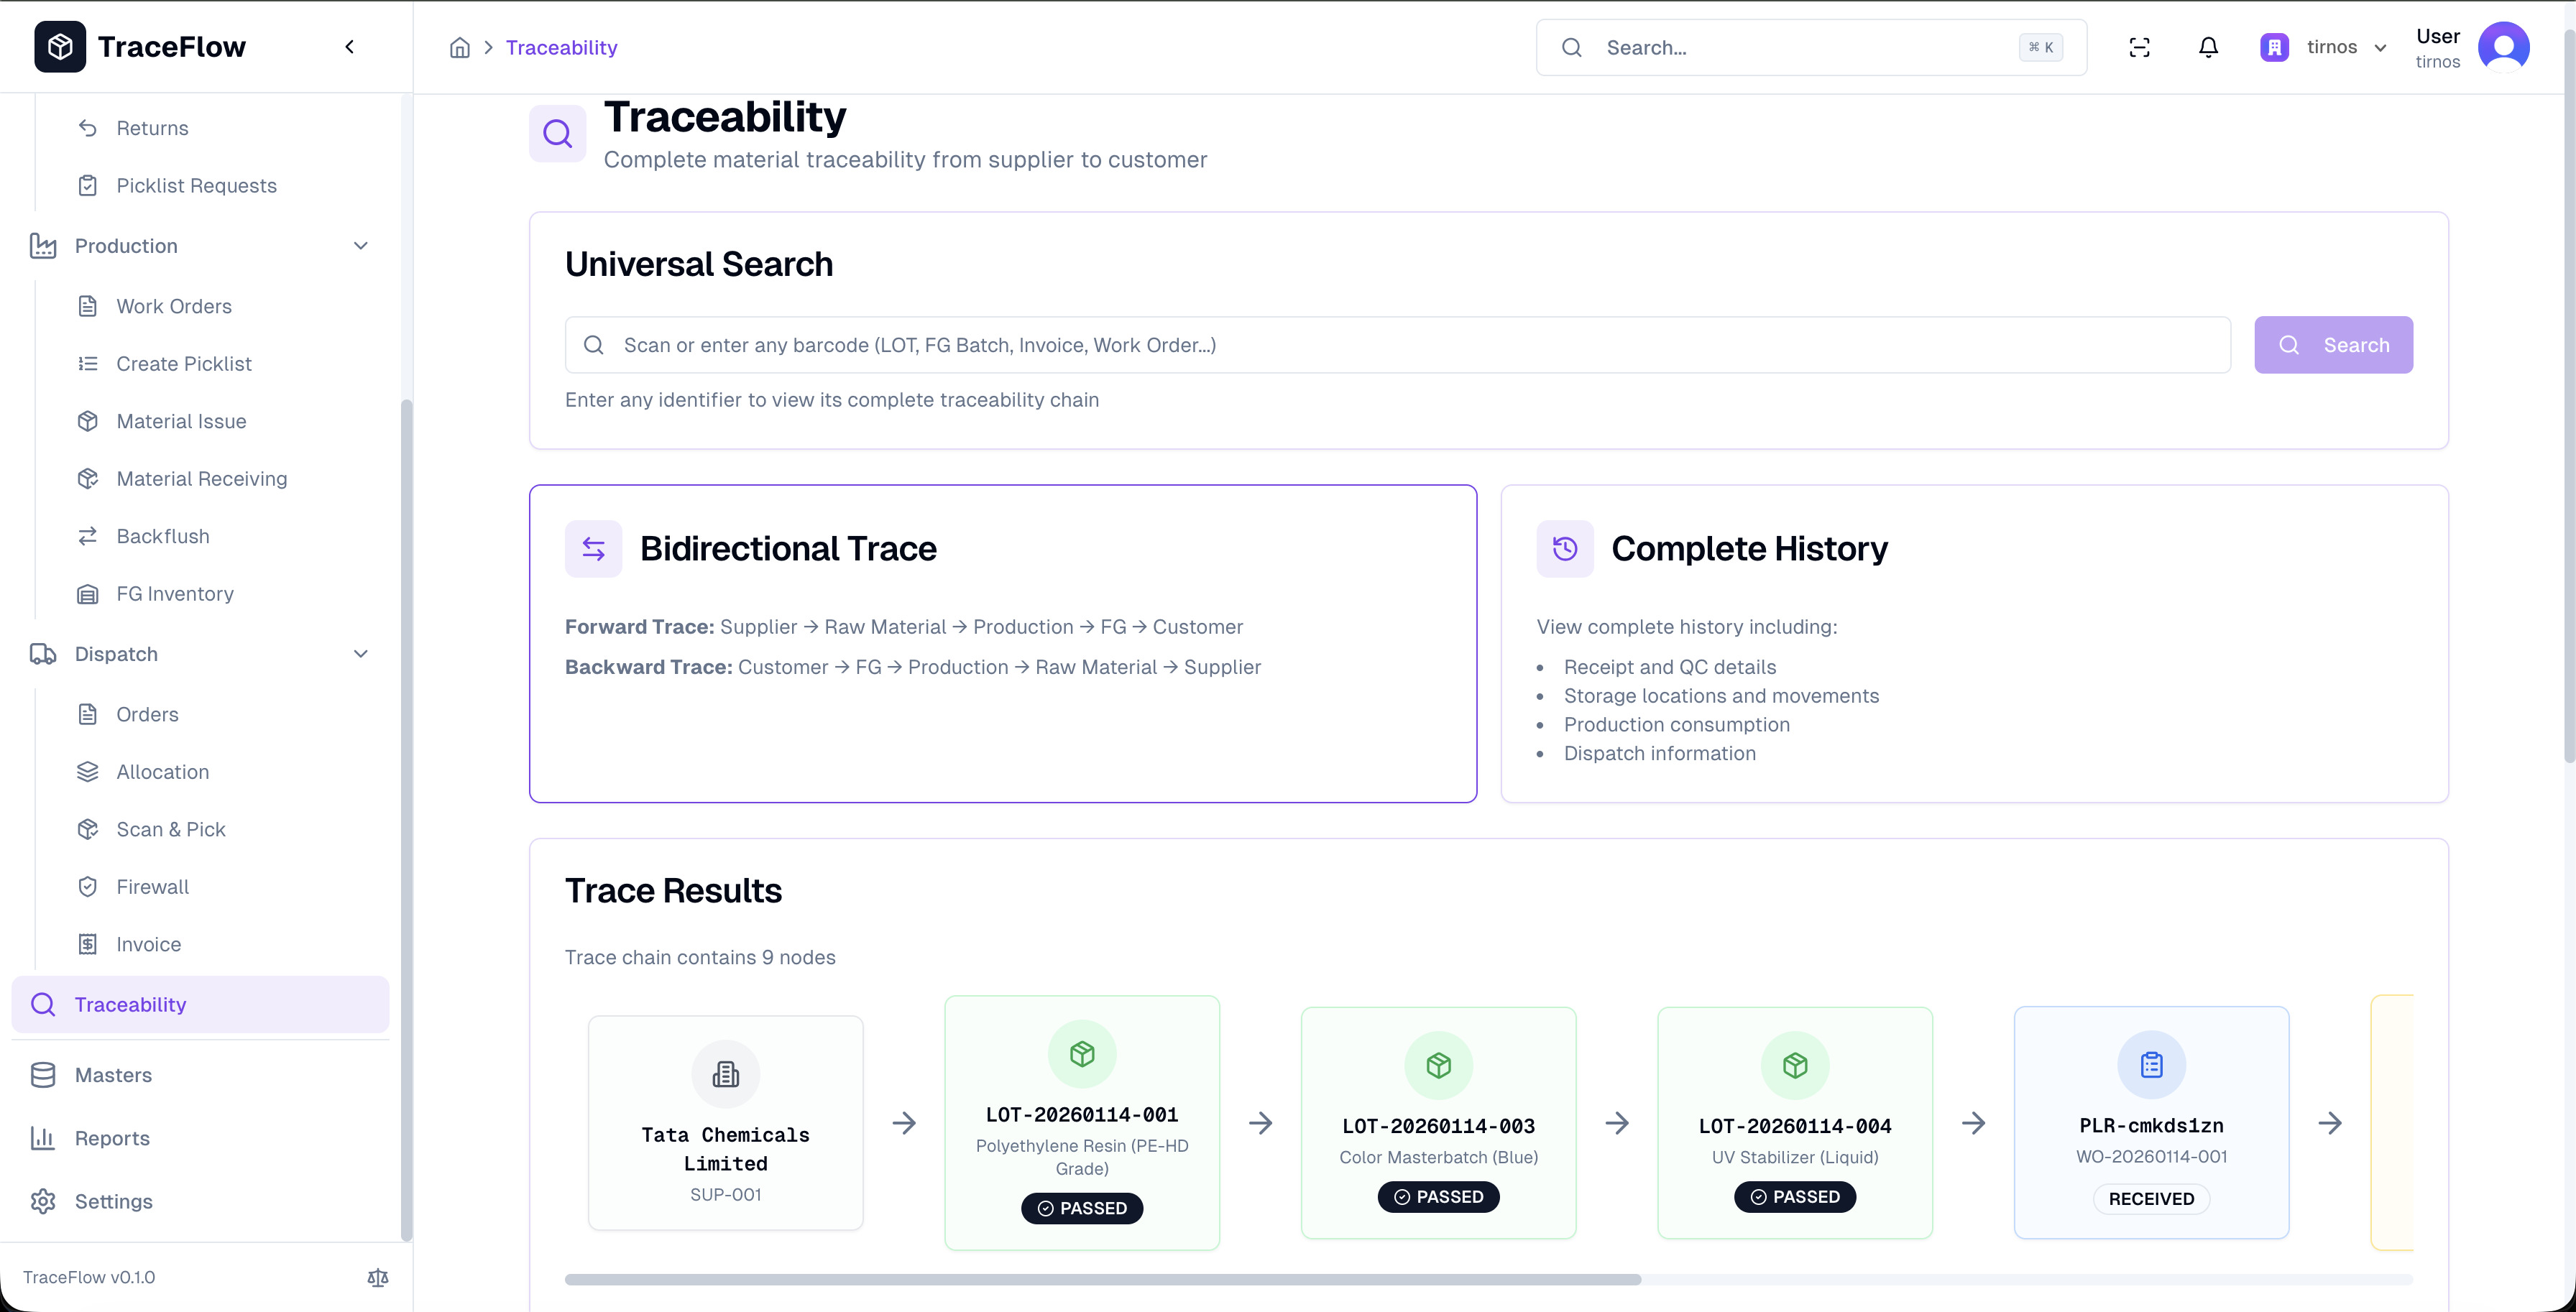Open the tirnos organization dropdown
The image size is (2576, 1312).
click(2325, 47)
